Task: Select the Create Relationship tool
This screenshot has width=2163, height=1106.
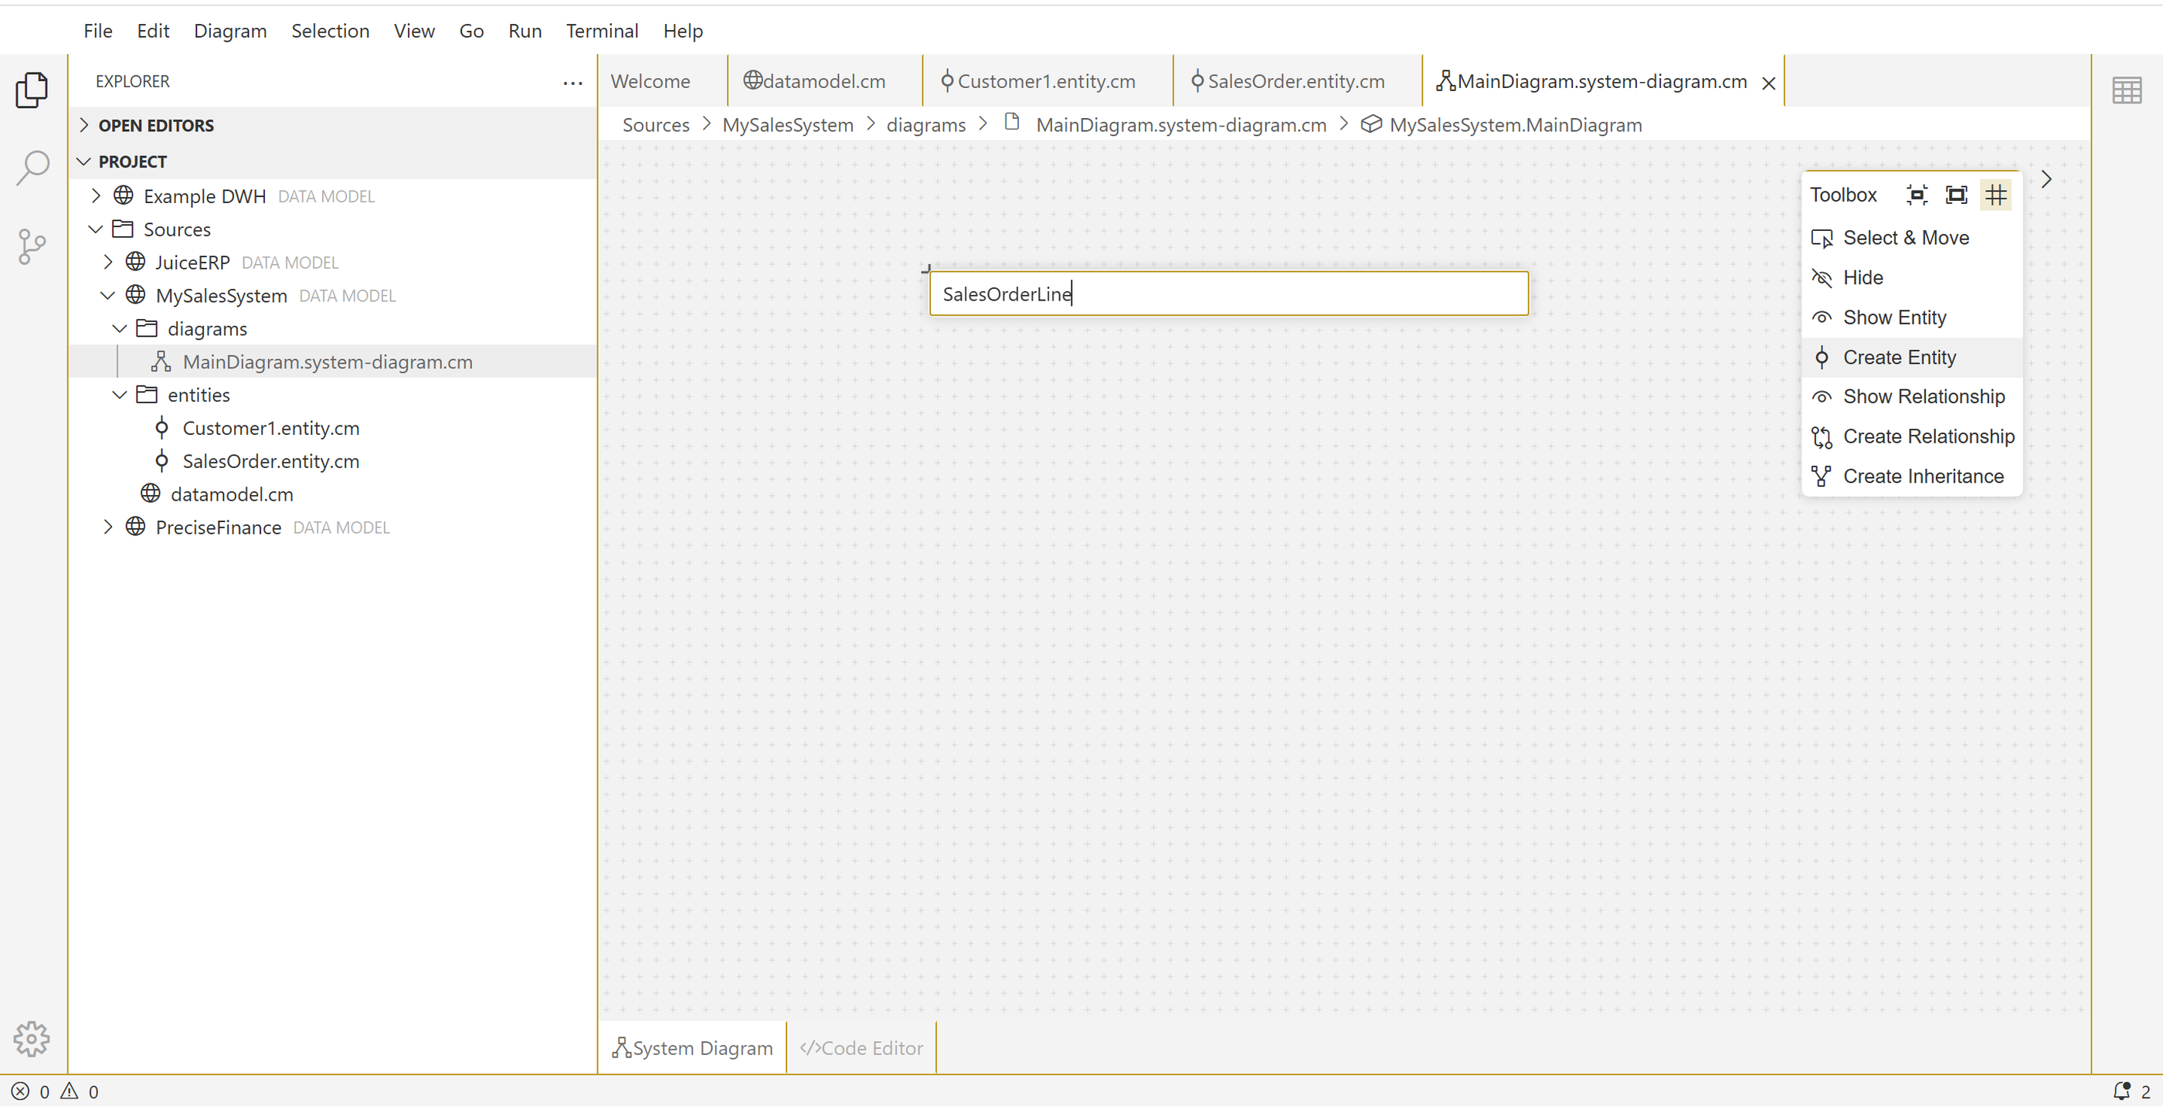Action: (x=1927, y=436)
